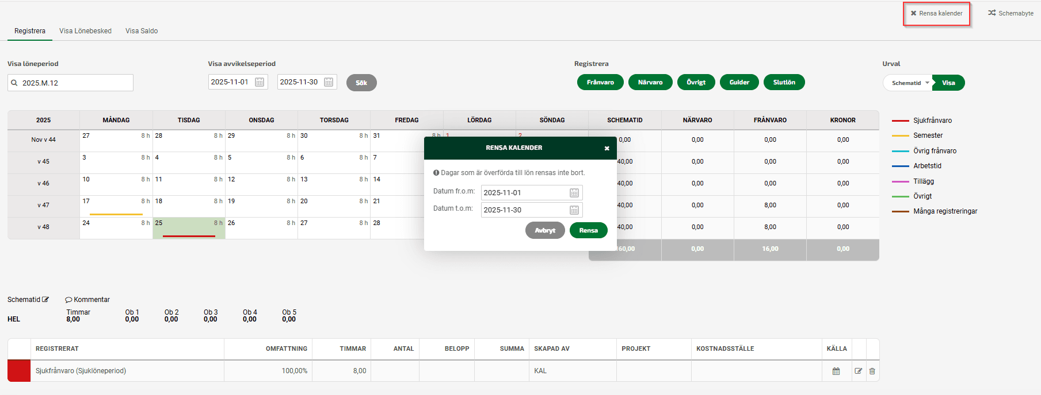This screenshot has width=1041, height=395.
Task: Edit the Sjukfrånvaro registration row
Action: coord(858,371)
